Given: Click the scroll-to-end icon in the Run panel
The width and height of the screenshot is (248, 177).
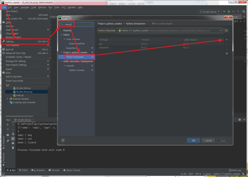Looking at the screenshot, I should tap(13, 138).
